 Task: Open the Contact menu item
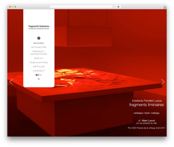pos(39,71)
